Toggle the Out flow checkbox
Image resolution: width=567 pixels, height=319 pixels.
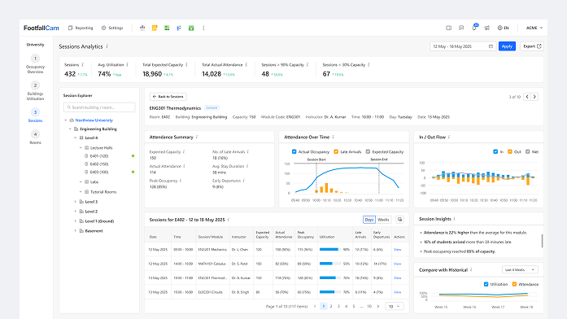[x=510, y=151]
